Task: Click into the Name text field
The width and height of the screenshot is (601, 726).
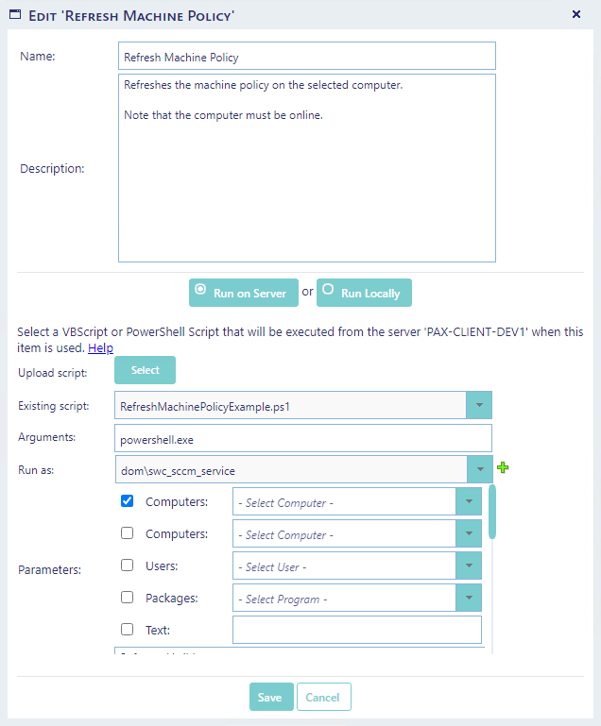Action: pos(306,57)
